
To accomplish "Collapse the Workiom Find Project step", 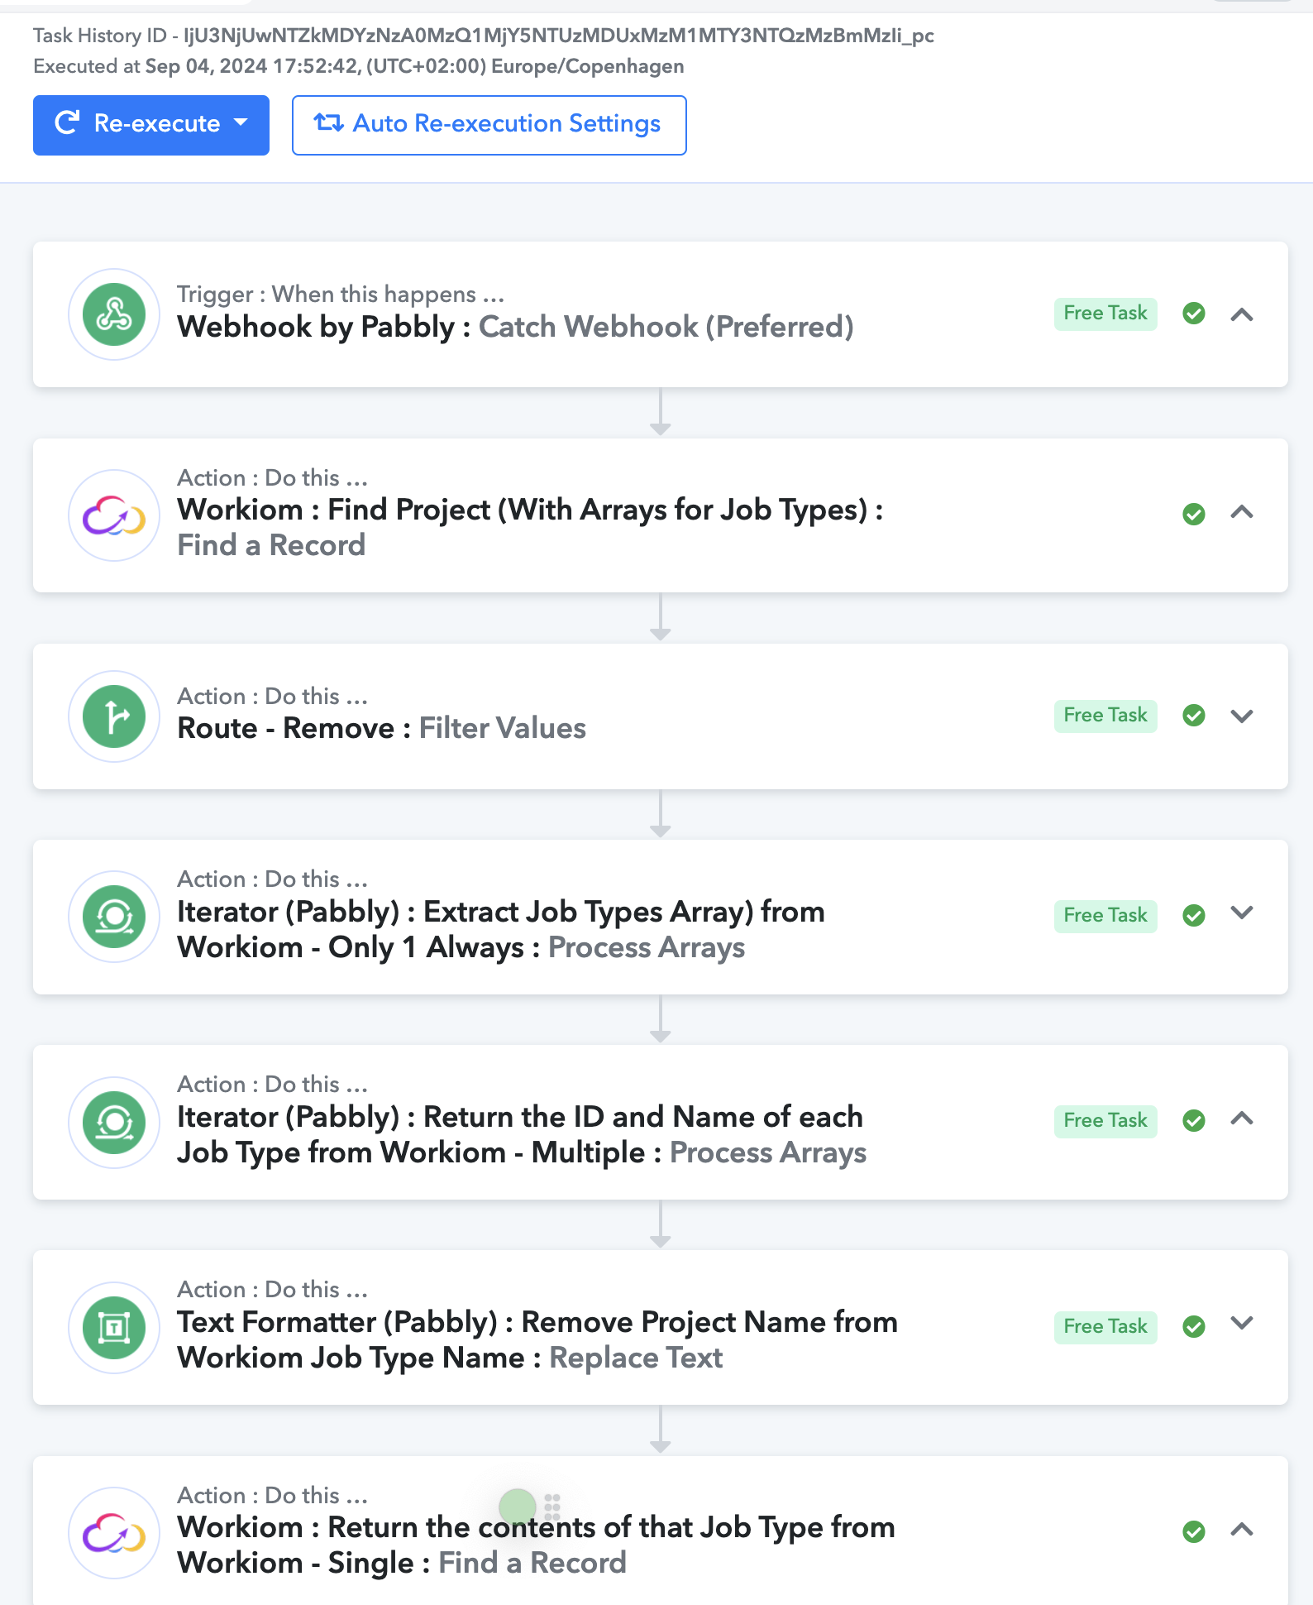I will (x=1242, y=512).
